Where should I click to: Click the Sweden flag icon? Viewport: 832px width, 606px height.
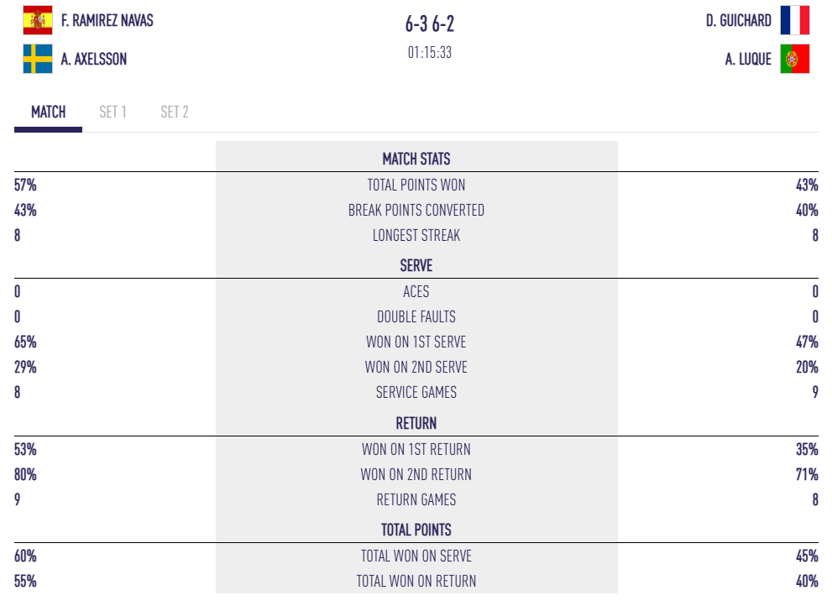pos(38,59)
